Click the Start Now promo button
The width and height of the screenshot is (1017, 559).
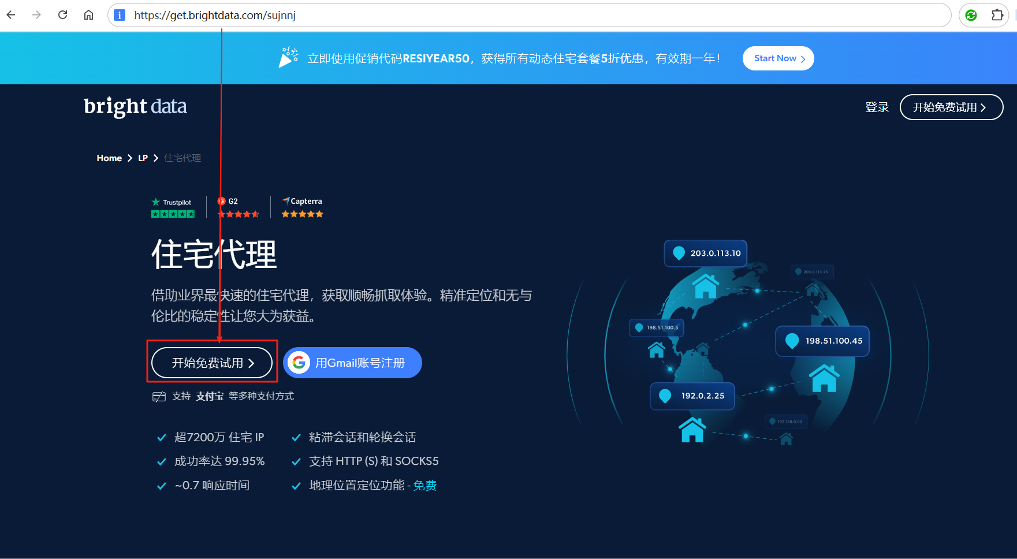[x=778, y=58]
